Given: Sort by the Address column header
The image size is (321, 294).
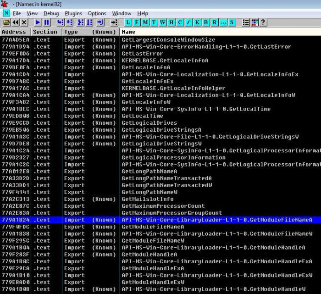Looking at the screenshot, I should [16, 32].
